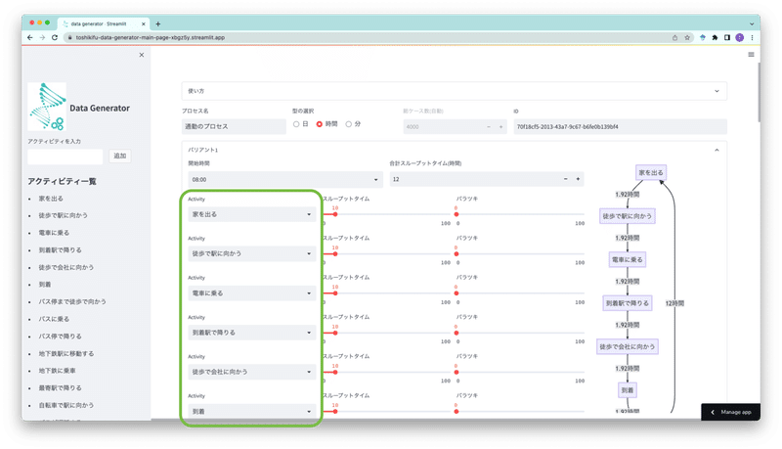
Task: Close the data generator browser tab
Action: [x=144, y=23]
